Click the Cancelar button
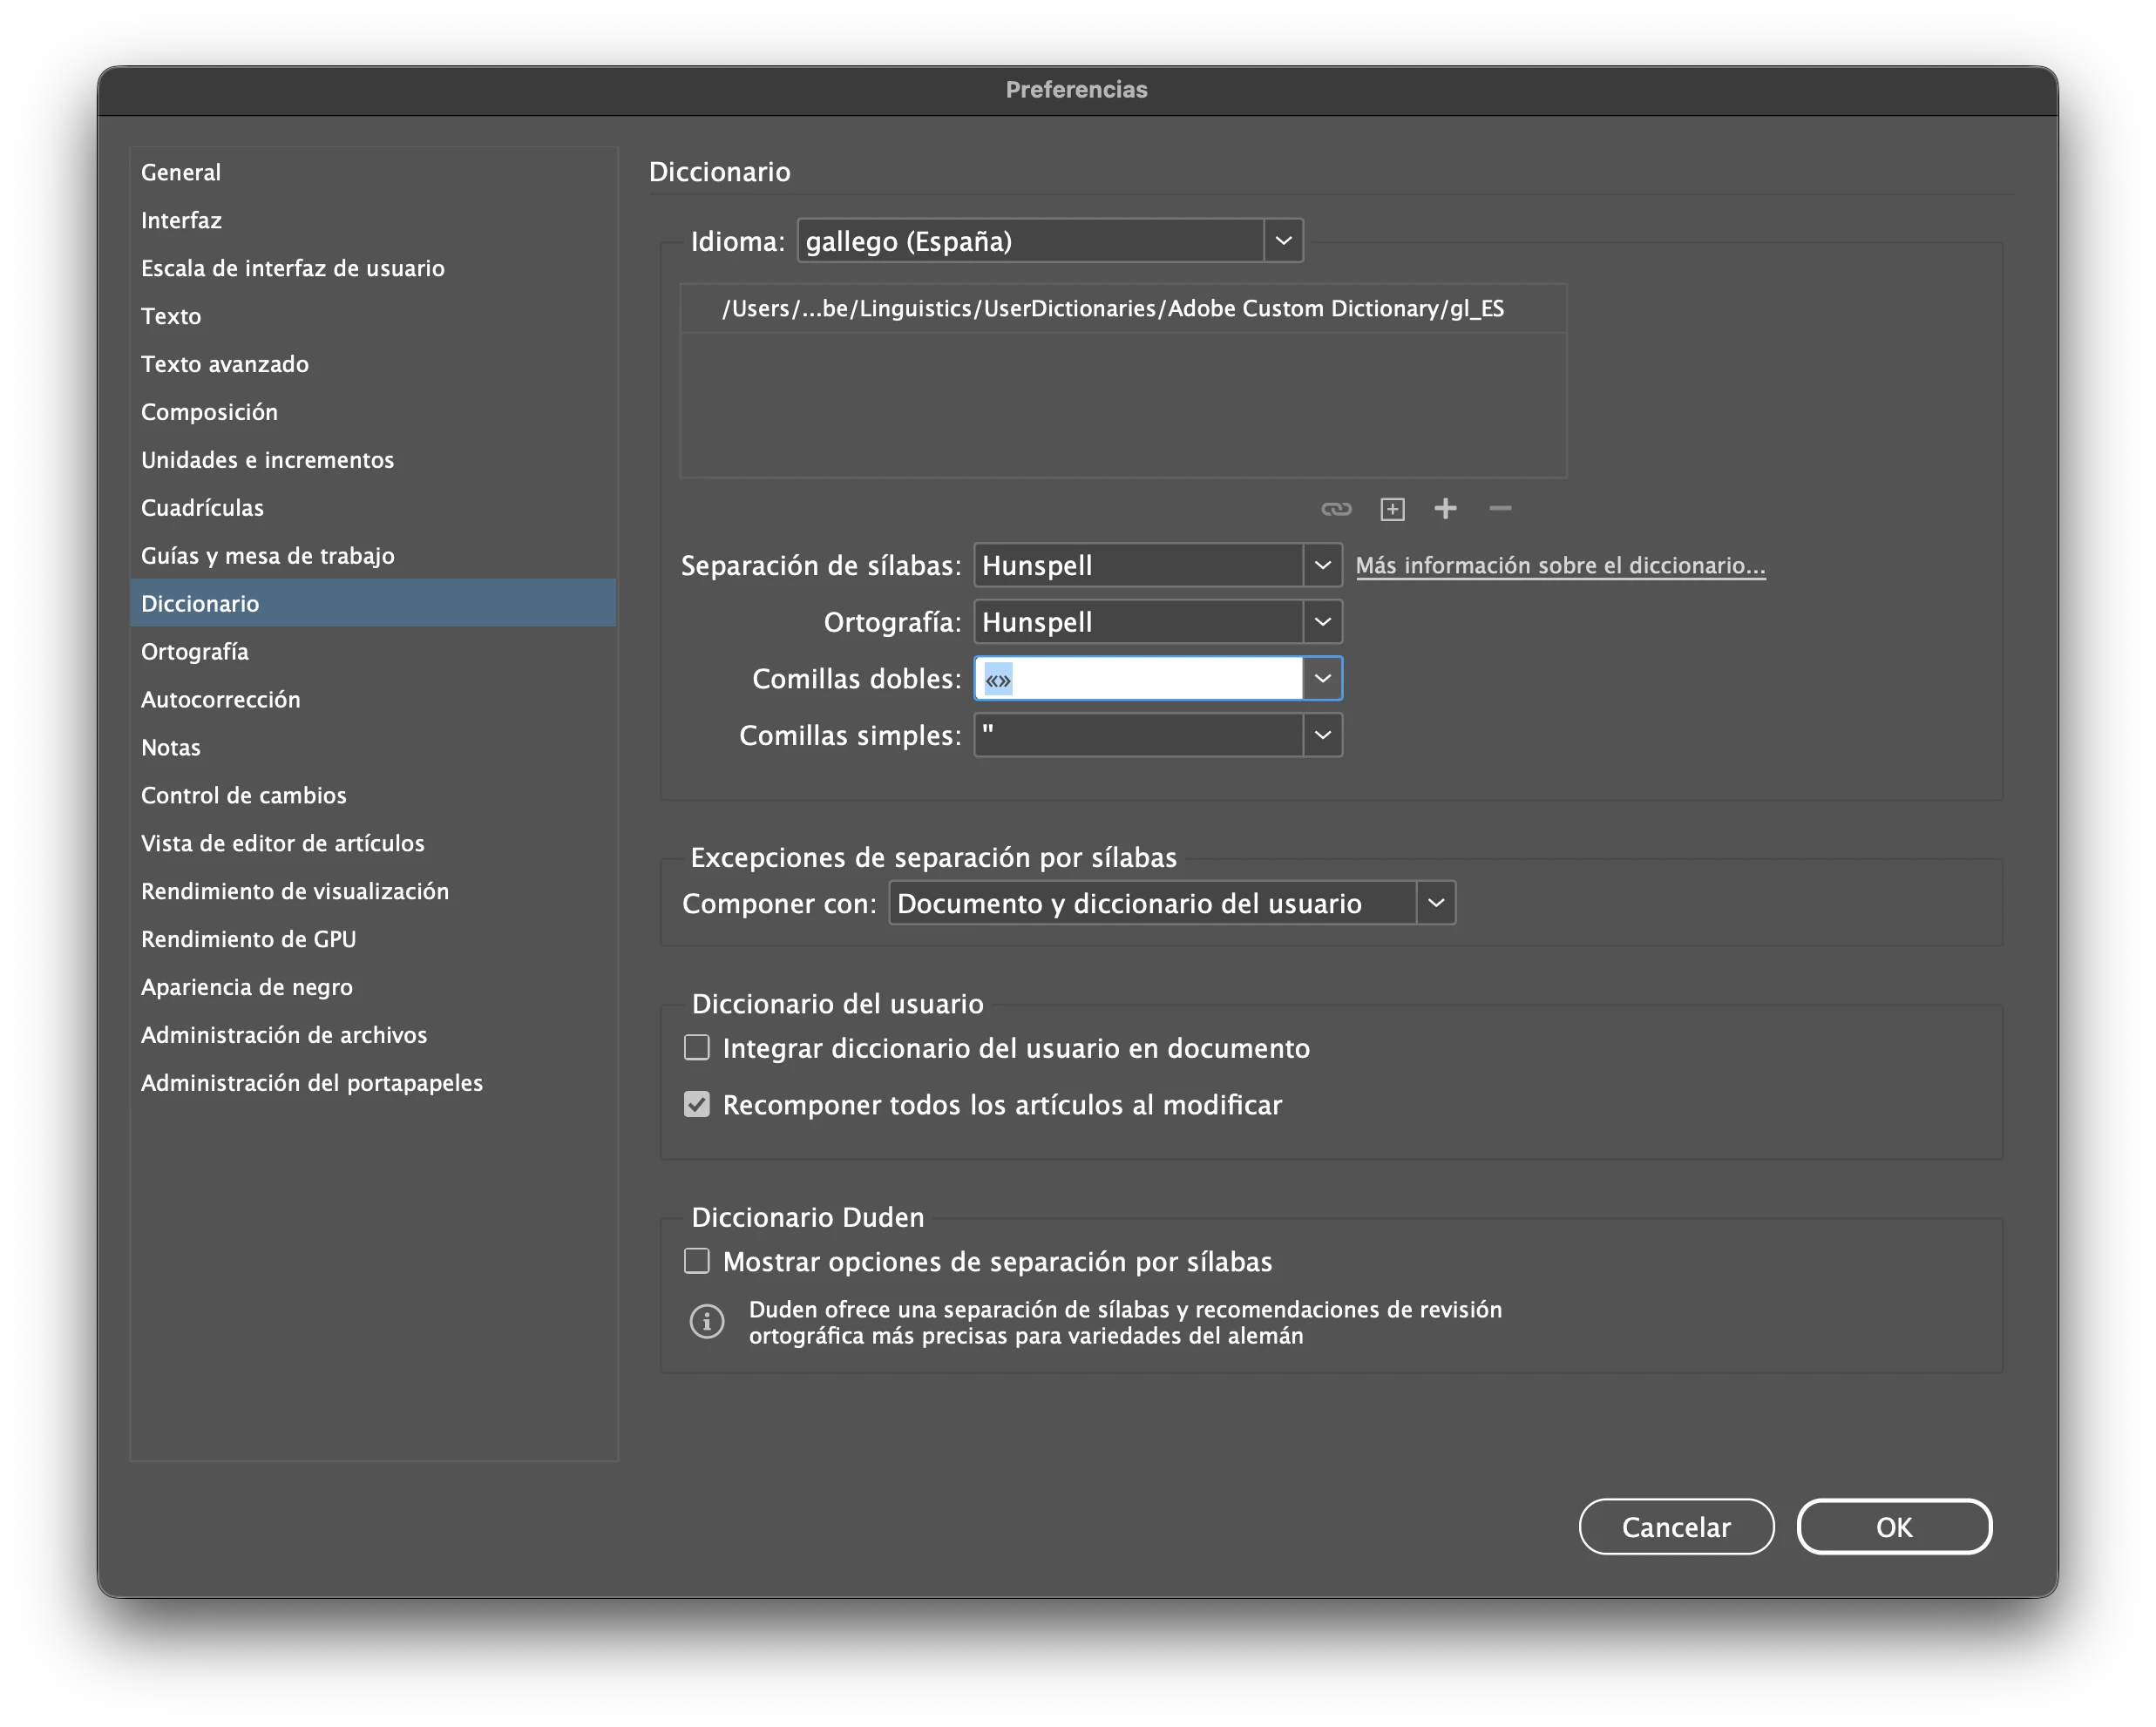 (x=1675, y=1526)
